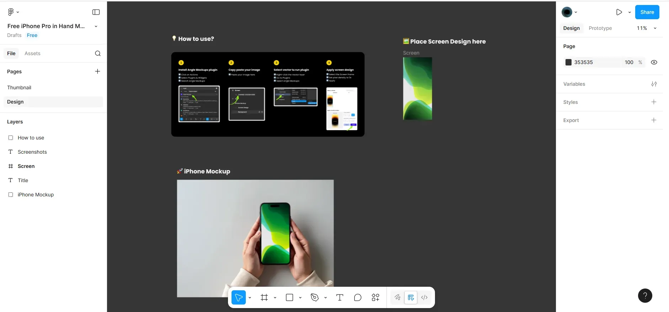Select the Comment tool in toolbar
Image resolution: width=669 pixels, height=312 pixels.
[x=358, y=297]
